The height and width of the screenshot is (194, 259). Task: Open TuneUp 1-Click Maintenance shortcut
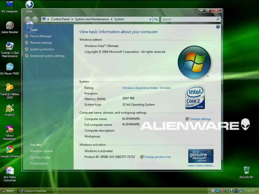(10, 50)
